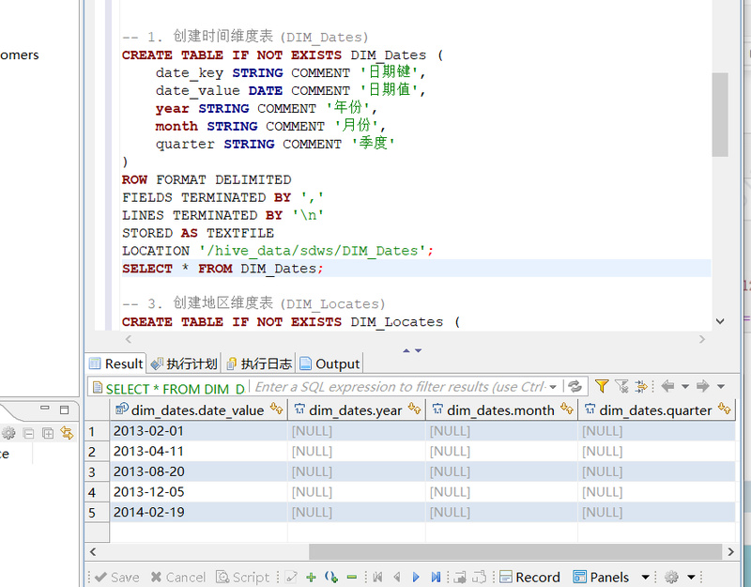751x587 pixels.
Task: Go to the previous row arrow
Action: click(x=397, y=577)
